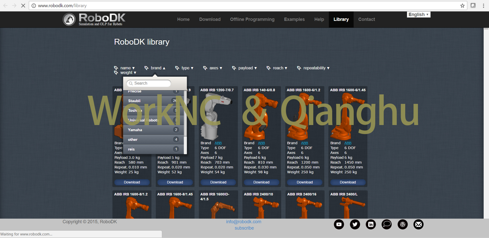489x238 pixels.
Task: Download ABB IRB 1600-6/1.2
Action: pos(304,182)
